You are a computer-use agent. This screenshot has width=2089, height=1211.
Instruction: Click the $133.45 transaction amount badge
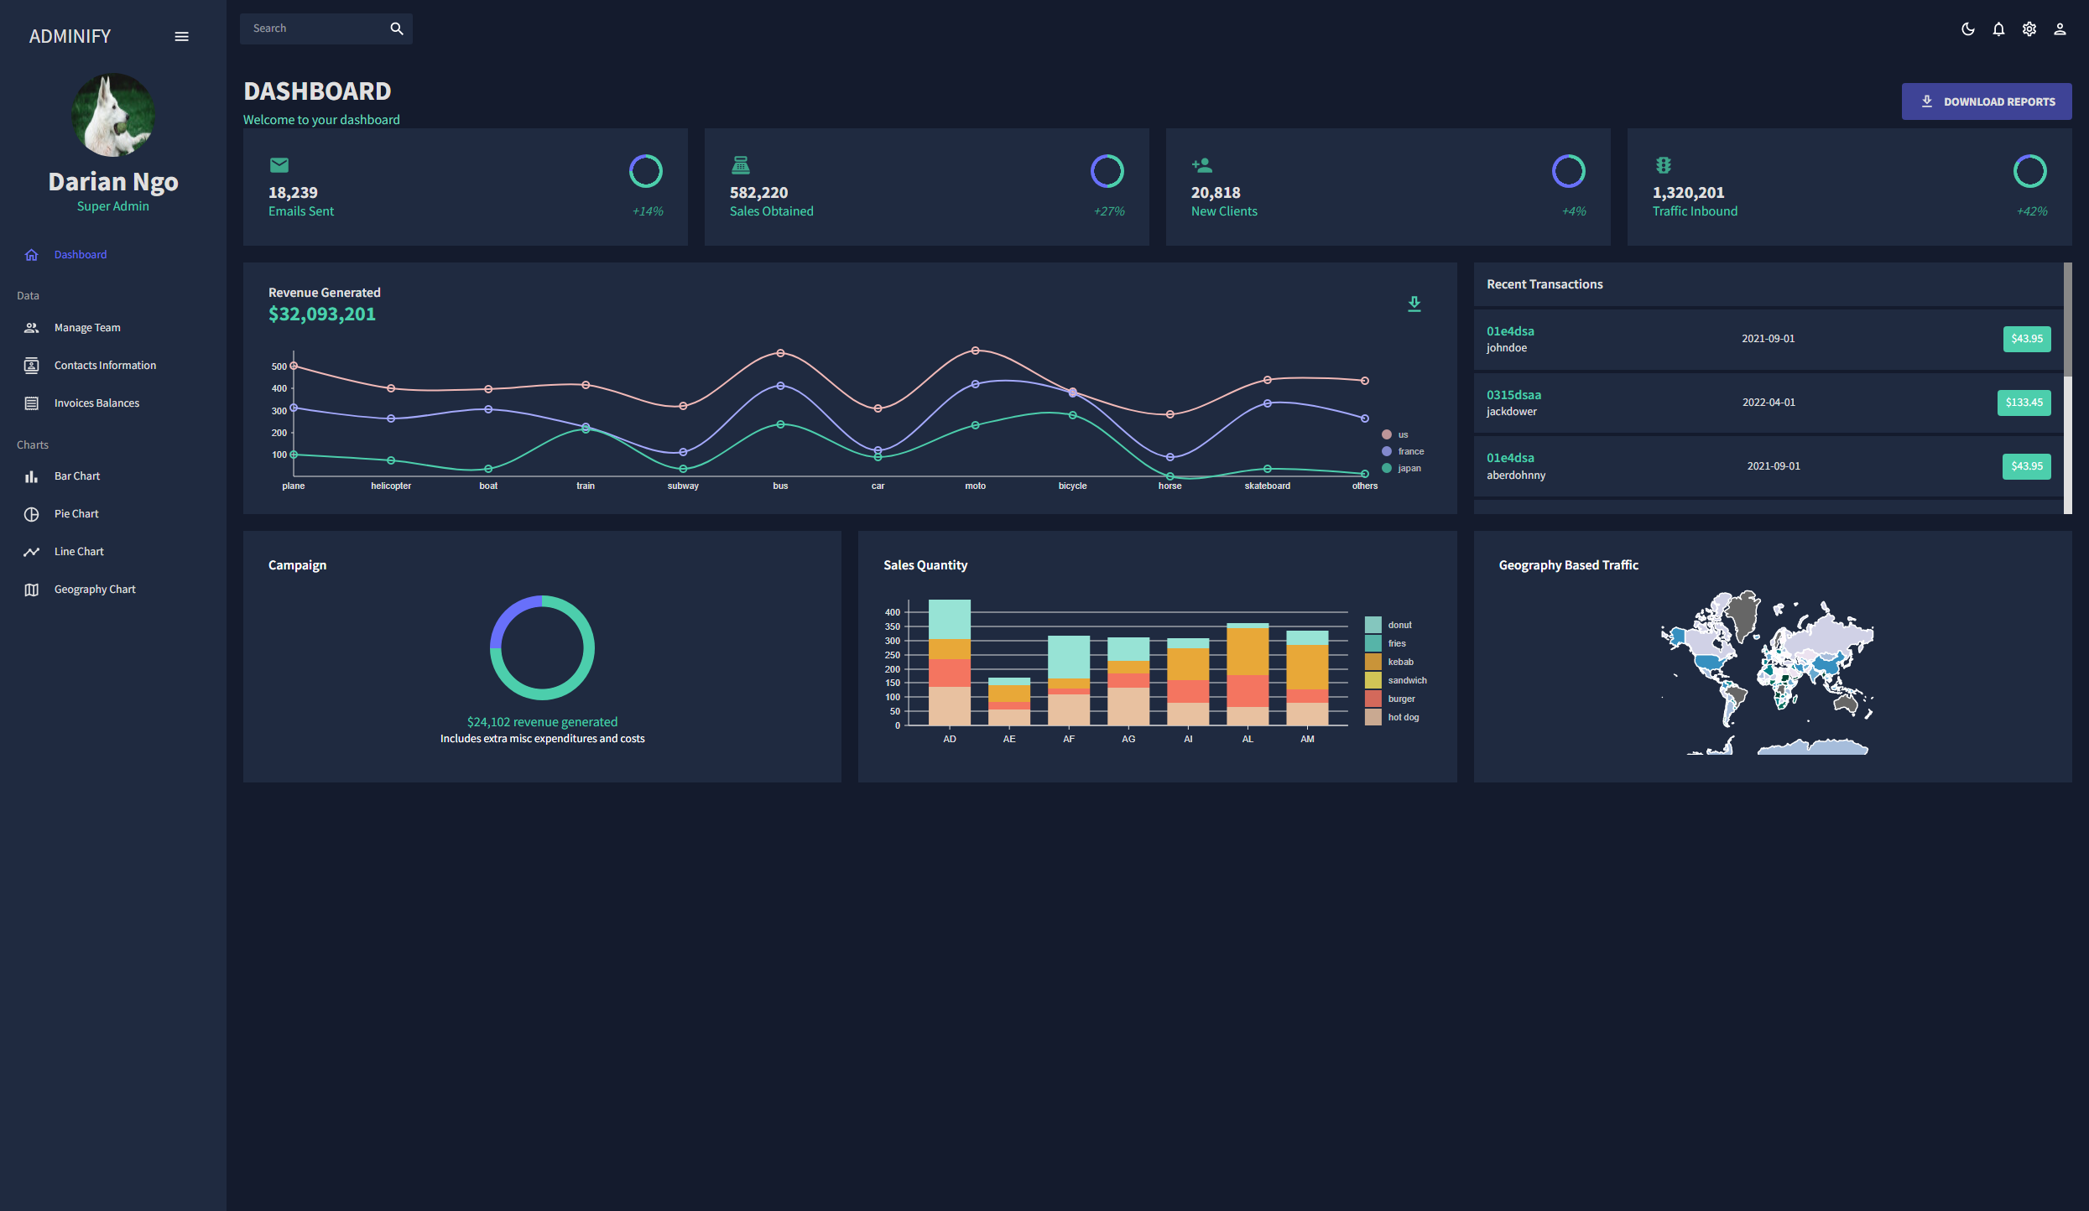tap(2024, 403)
